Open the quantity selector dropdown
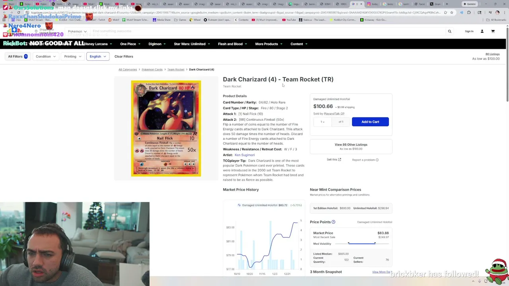This screenshot has height=286, width=509. click(x=322, y=122)
